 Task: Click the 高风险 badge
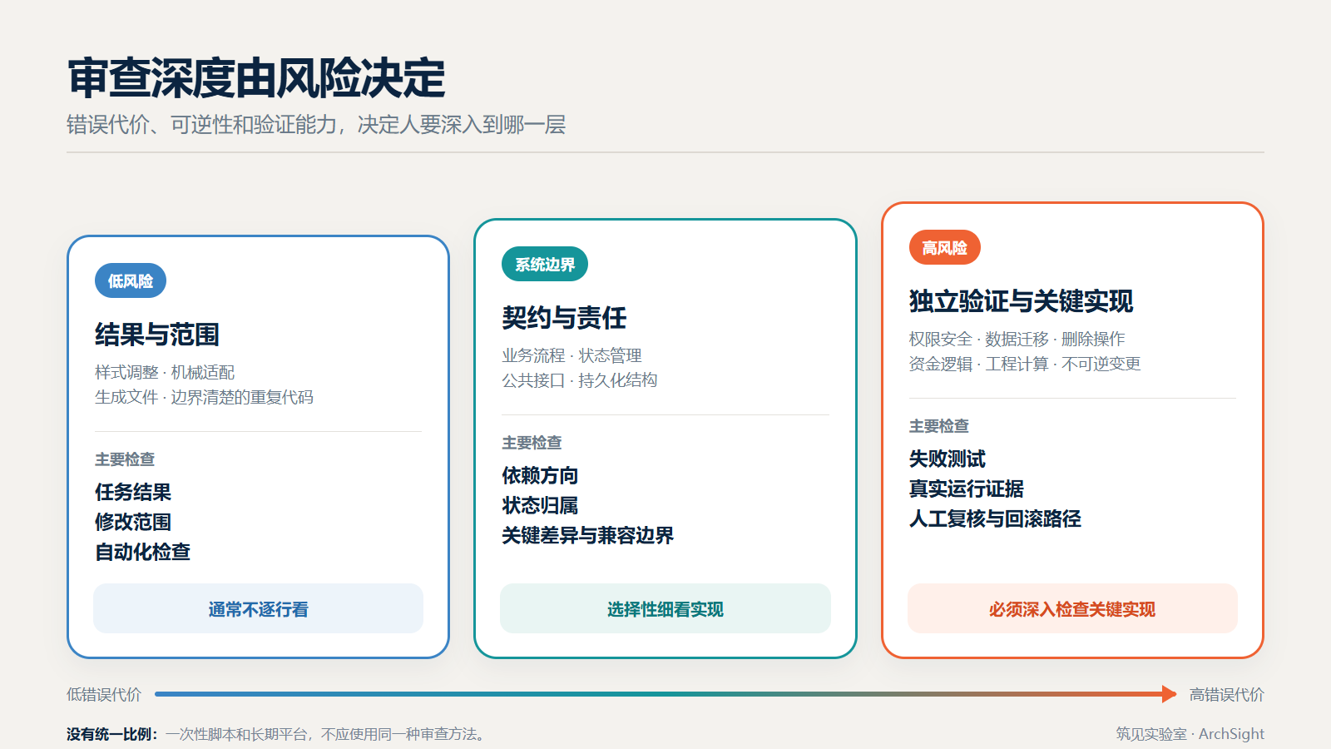pyautogui.click(x=945, y=248)
